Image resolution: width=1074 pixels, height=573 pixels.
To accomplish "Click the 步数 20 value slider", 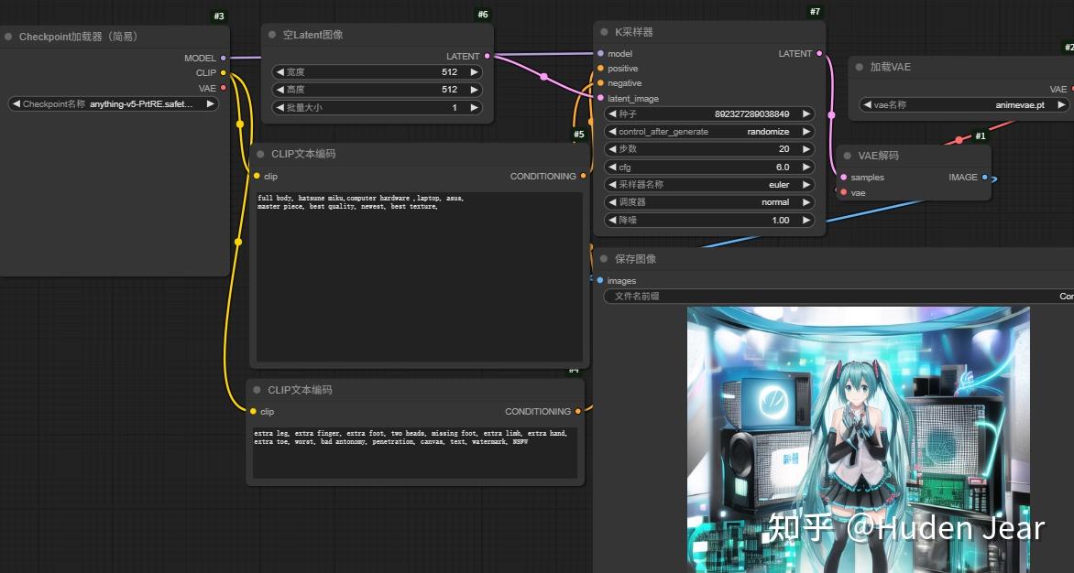I will pyautogui.click(x=709, y=149).
